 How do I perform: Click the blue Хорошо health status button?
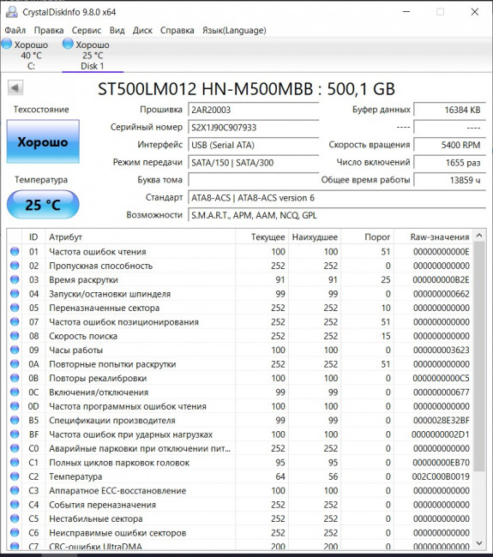[43, 141]
